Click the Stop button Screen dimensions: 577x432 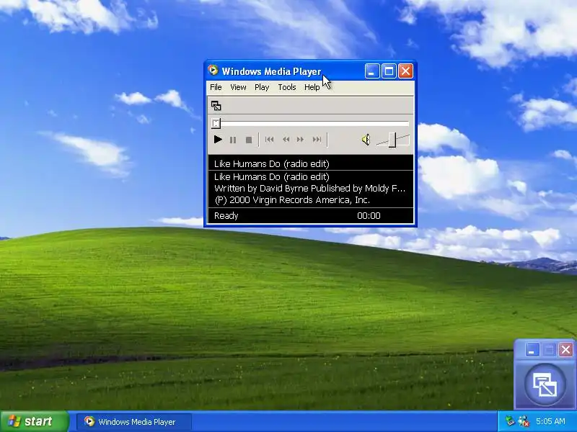[x=249, y=140]
